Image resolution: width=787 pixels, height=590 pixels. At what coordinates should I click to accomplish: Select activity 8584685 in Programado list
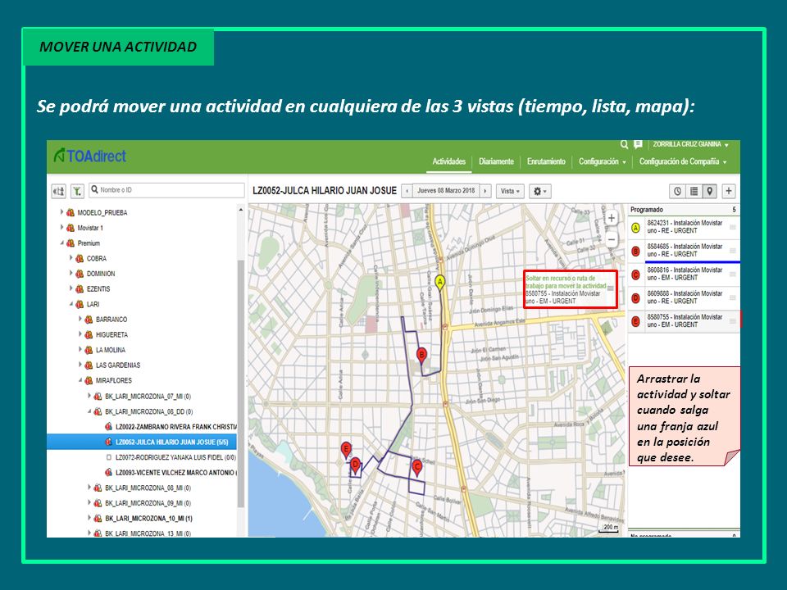coord(684,251)
